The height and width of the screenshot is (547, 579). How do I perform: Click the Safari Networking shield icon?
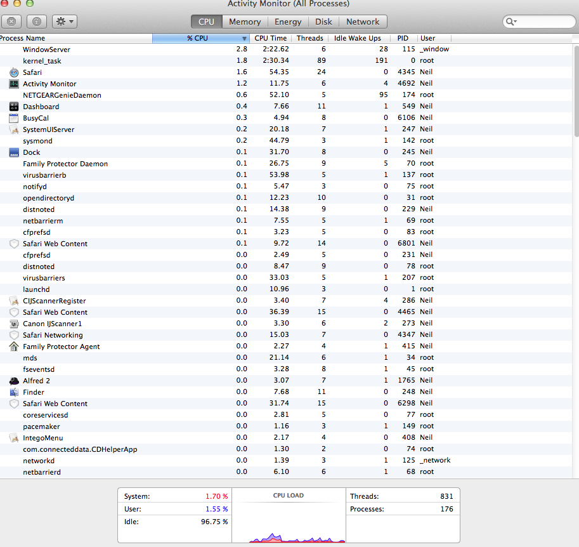14,335
